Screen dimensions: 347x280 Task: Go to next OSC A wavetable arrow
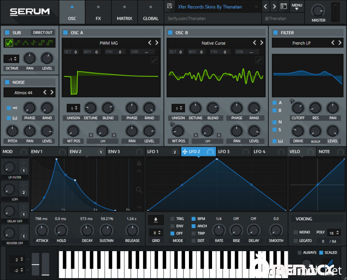tap(157, 43)
